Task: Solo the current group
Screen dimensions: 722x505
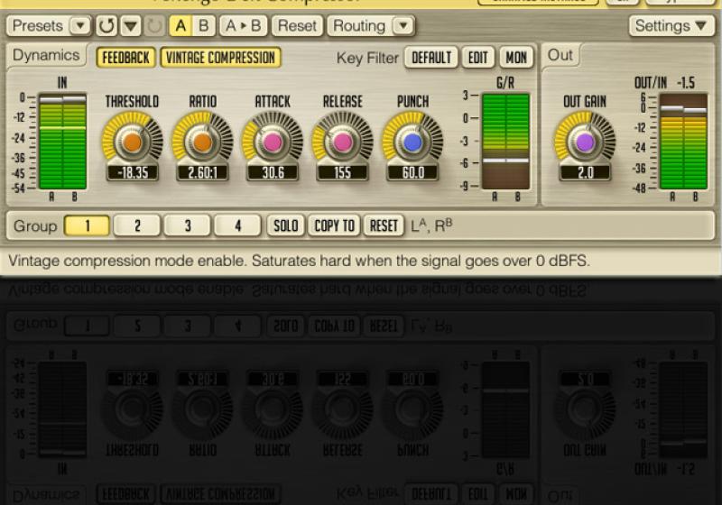Action: [285, 225]
